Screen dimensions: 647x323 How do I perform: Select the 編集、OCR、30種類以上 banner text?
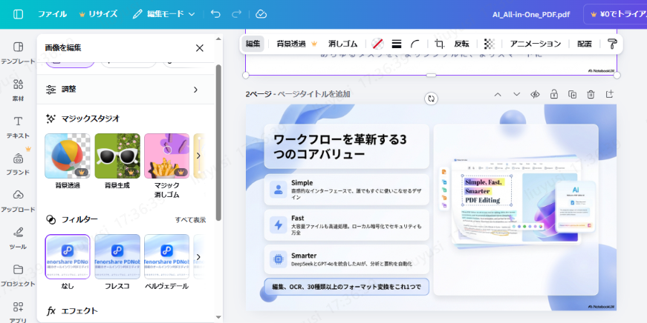tap(347, 287)
